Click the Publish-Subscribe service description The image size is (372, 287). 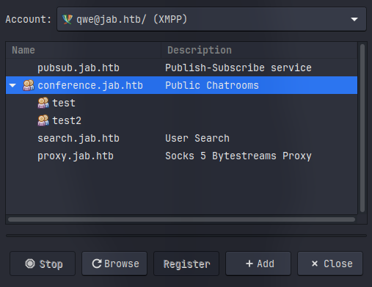(x=238, y=68)
